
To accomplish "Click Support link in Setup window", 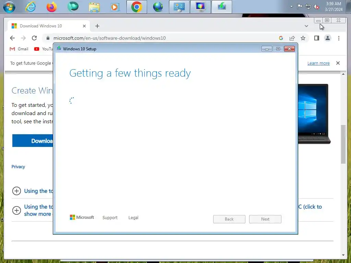I will 110,217.
